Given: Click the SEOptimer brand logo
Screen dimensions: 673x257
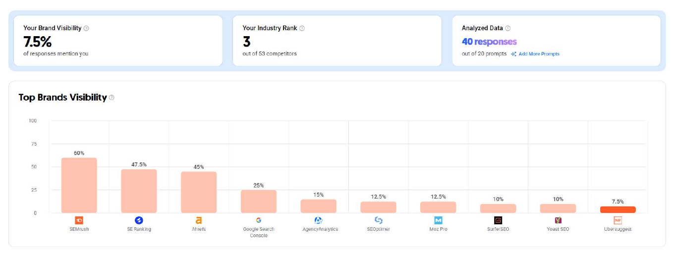Looking at the screenshot, I should (379, 220).
